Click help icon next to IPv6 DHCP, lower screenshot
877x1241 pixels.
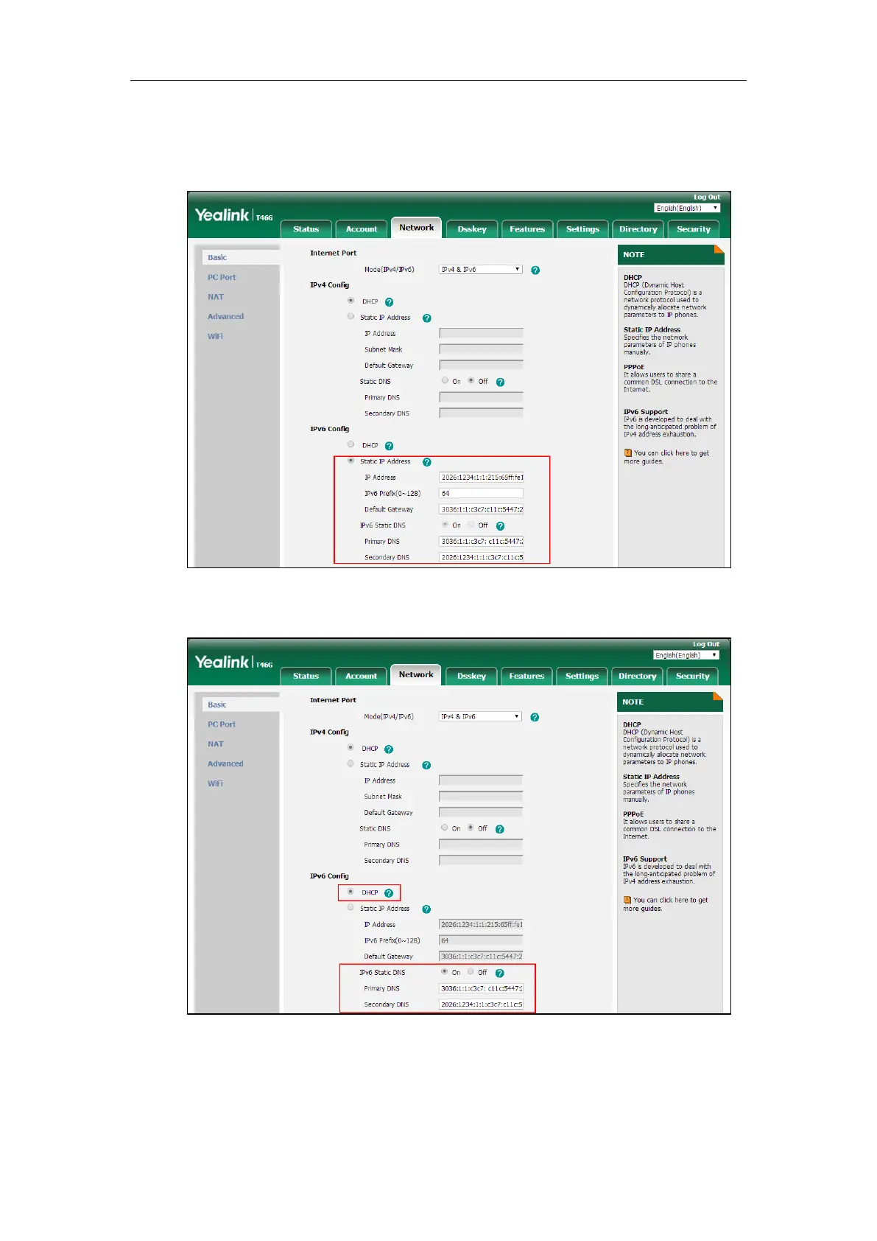[x=389, y=893]
